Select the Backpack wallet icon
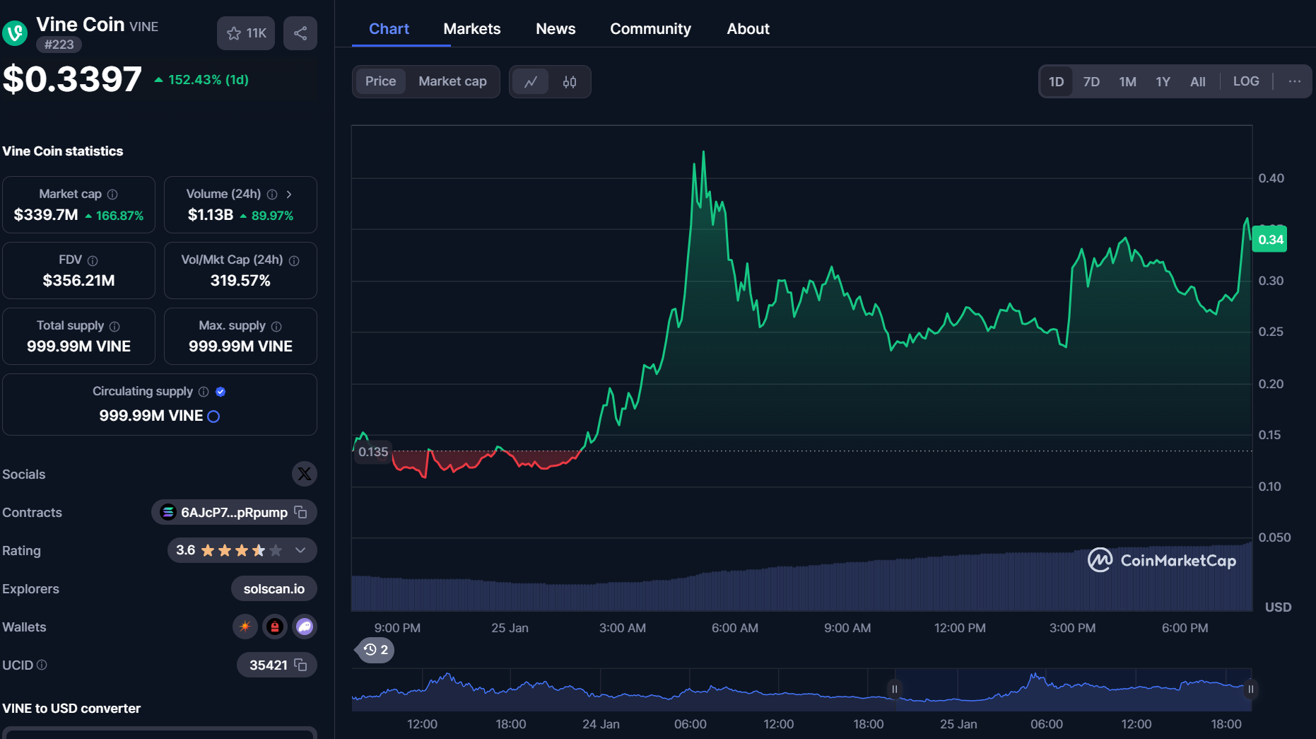This screenshot has width=1316, height=739. click(x=274, y=627)
